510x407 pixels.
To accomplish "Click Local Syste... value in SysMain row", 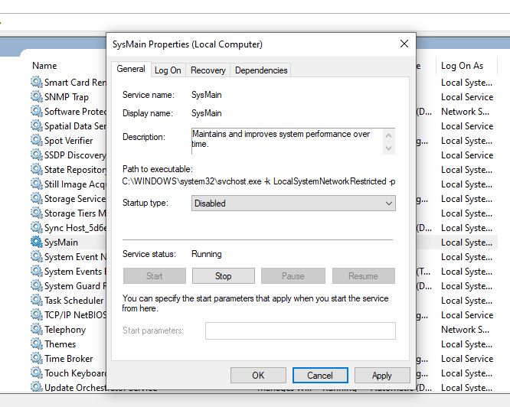I will [x=466, y=243].
